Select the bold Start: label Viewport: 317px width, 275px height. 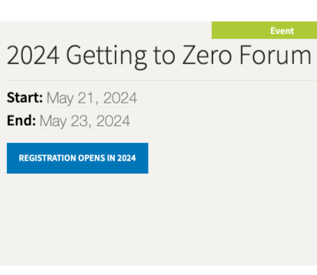click(x=25, y=98)
